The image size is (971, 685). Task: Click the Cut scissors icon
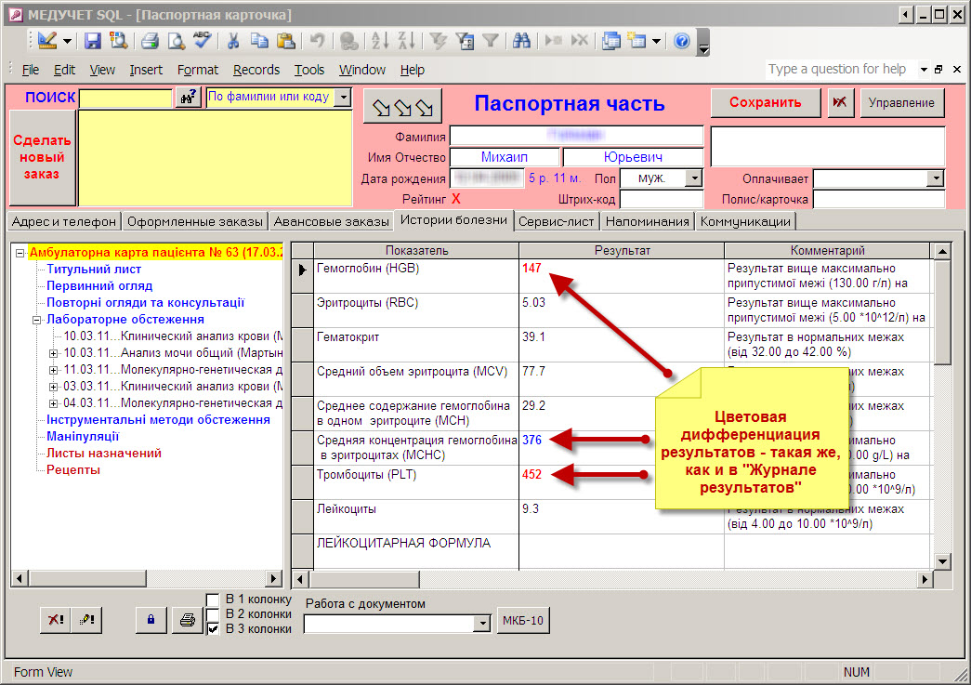point(233,41)
